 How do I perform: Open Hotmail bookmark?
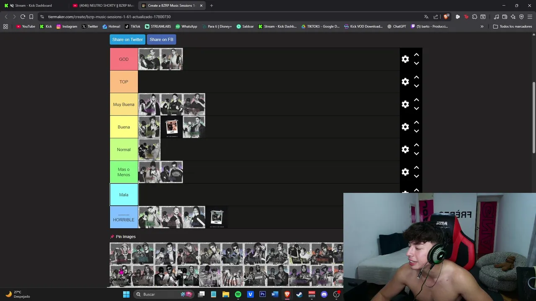pyautogui.click(x=111, y=26)
